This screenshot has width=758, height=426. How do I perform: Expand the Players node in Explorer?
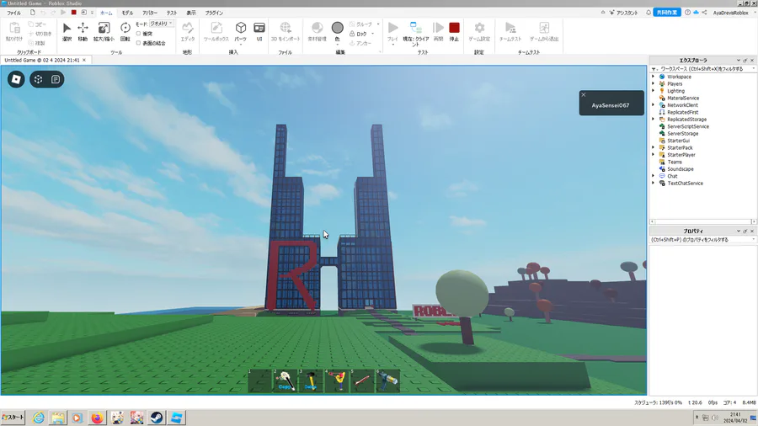coord(653,83)
